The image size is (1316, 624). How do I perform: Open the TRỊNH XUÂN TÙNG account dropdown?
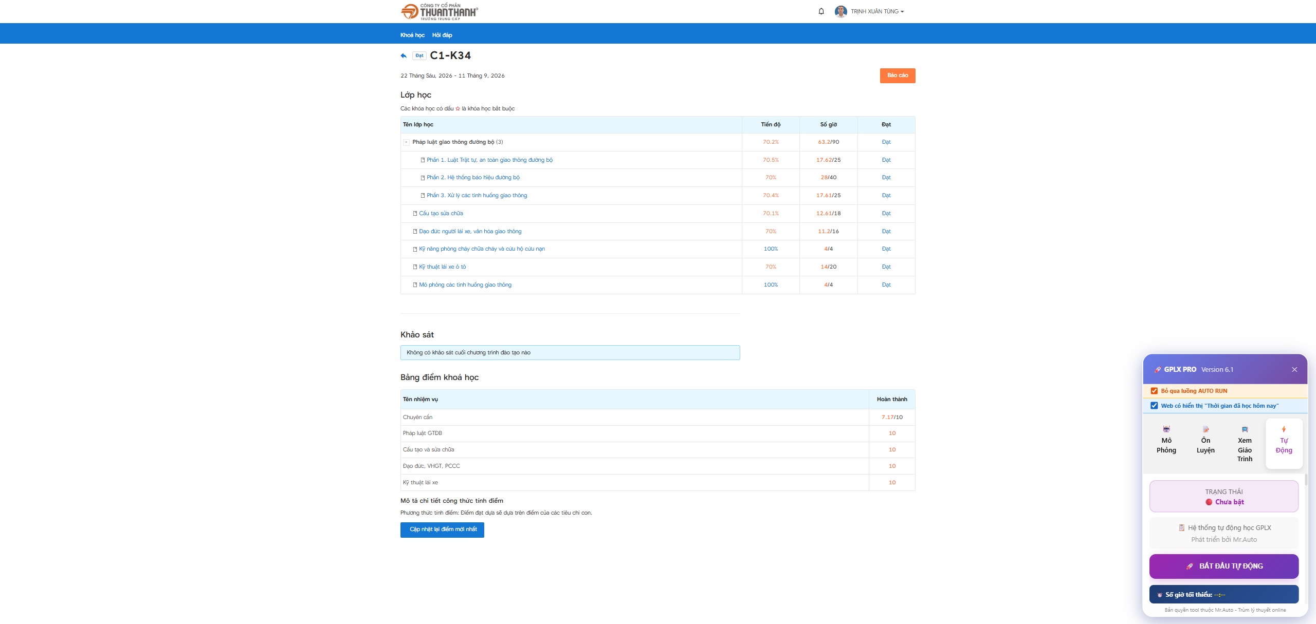[x=877, y=11]
